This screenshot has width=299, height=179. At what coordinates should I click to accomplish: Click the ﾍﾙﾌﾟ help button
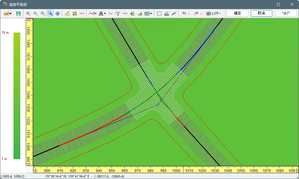(285, 13)
